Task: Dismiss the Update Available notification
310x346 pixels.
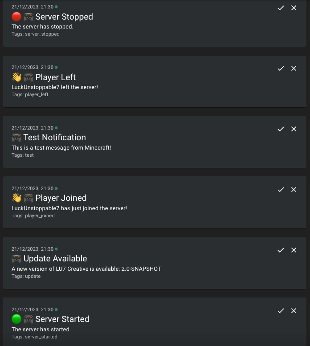Action: tap(294, 250)
